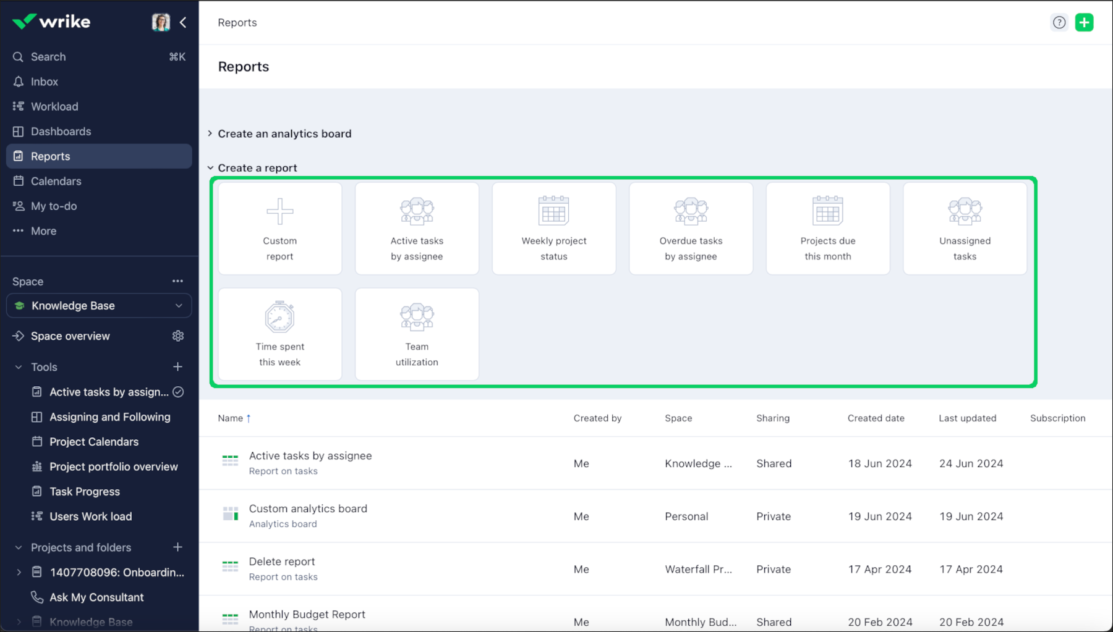
Task: Click the green plus create button
Action: 1084,23
